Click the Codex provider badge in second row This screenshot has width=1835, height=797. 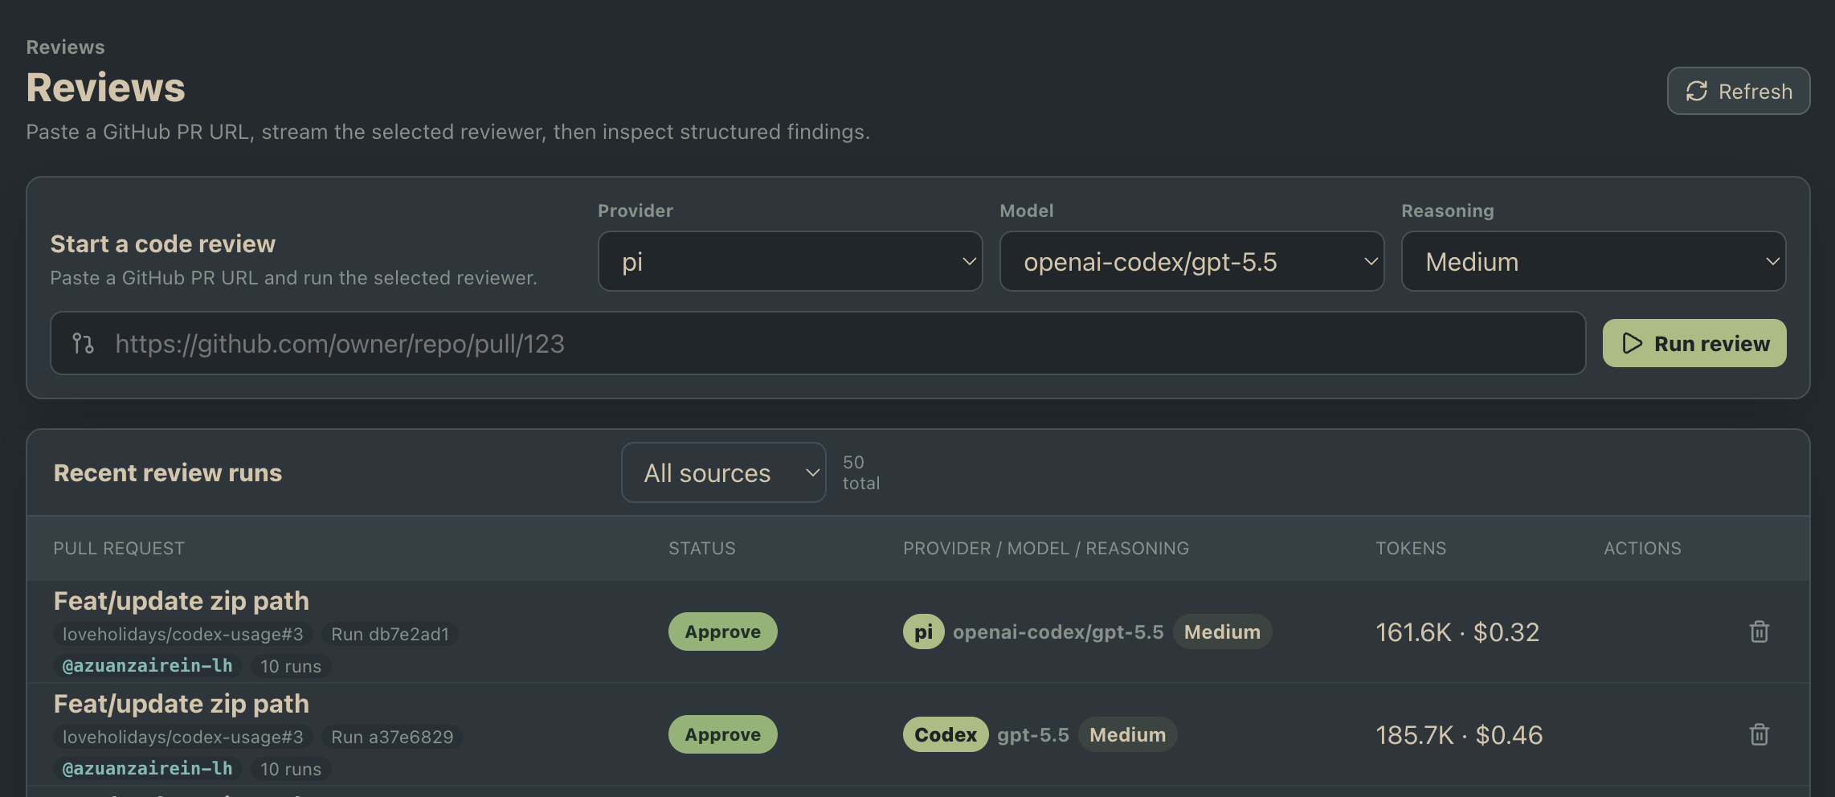[946, 734]
